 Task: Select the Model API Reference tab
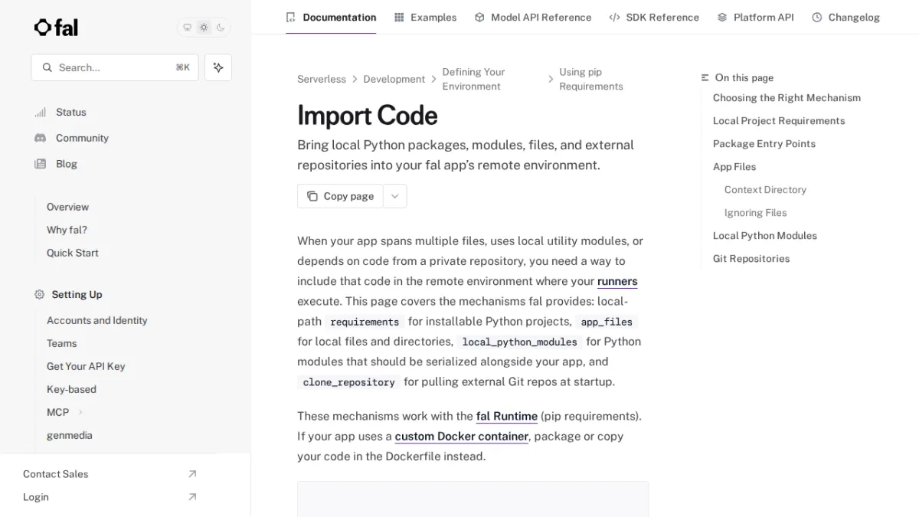pos(532,17)
